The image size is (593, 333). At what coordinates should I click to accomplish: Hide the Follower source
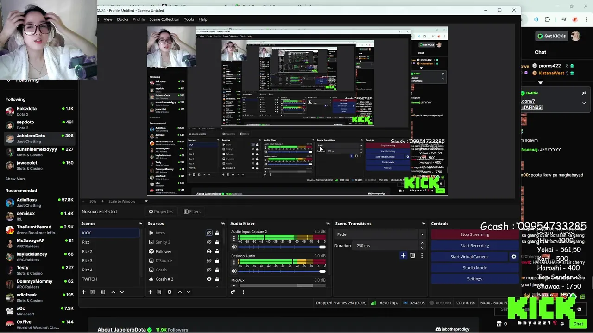[209, 252]
